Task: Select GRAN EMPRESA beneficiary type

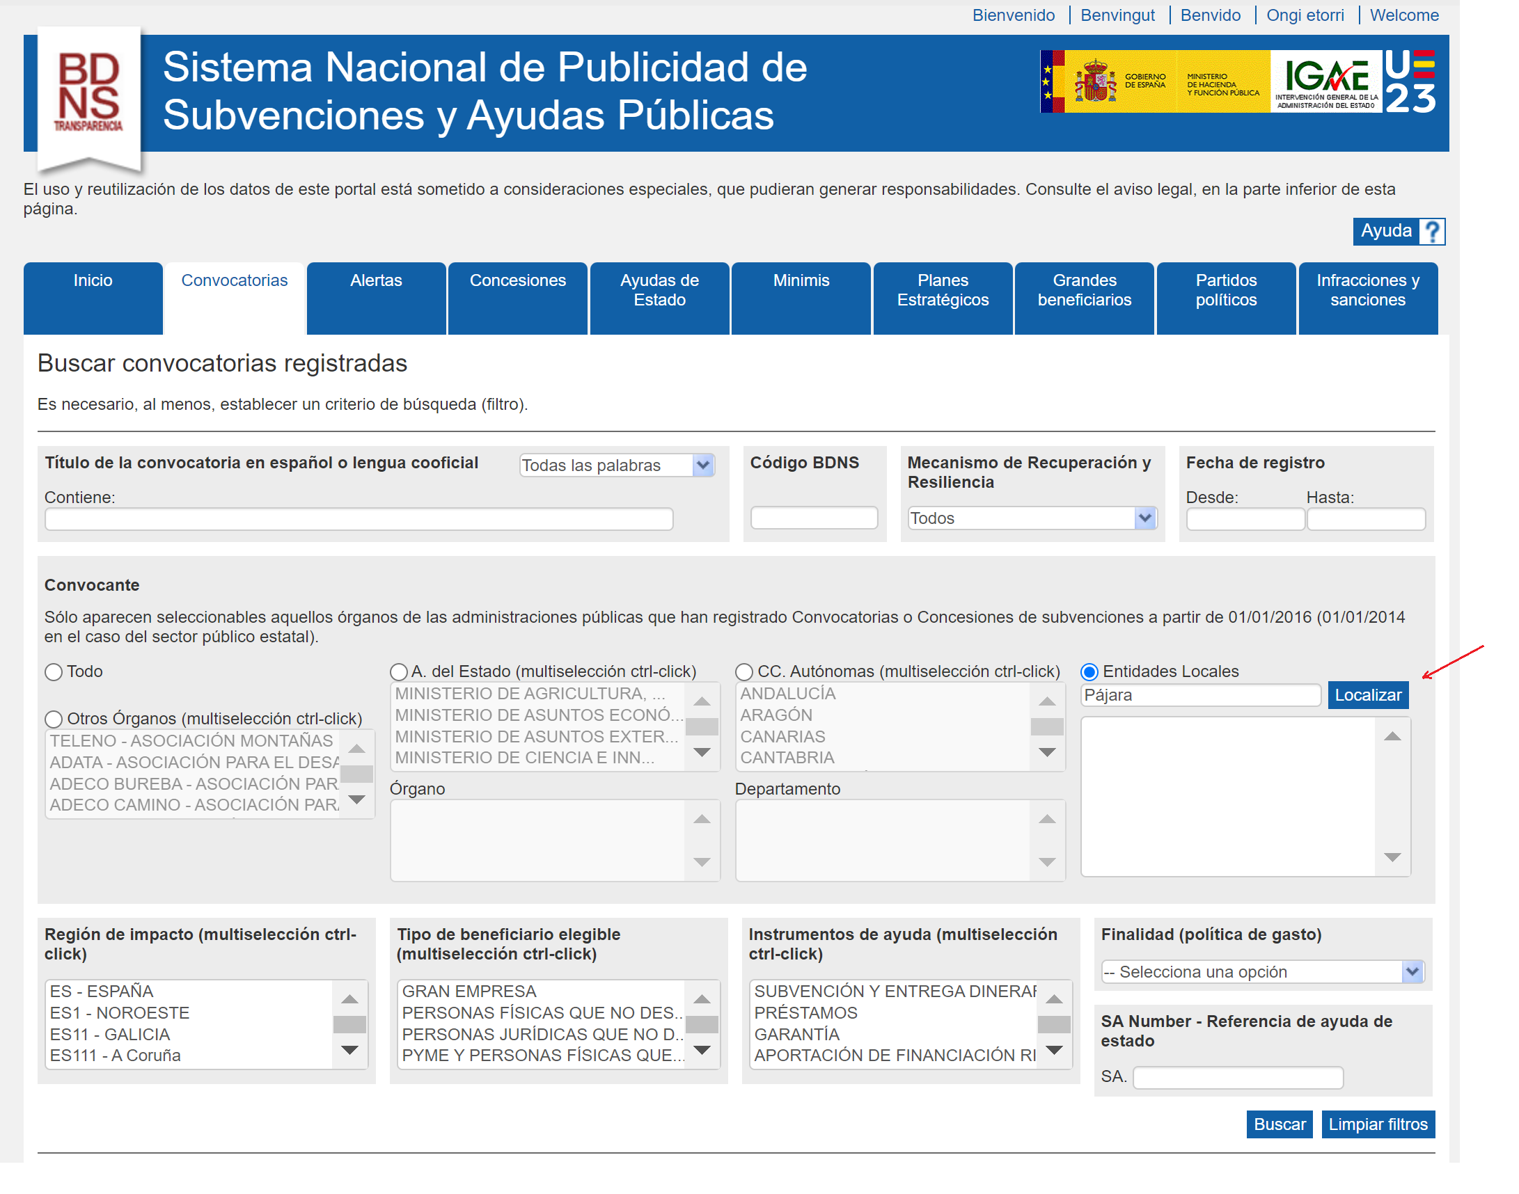Action: point(469,992)
